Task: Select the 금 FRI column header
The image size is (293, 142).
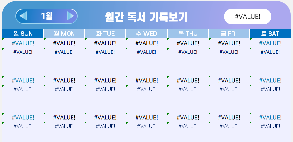Action: click(229, 34)
